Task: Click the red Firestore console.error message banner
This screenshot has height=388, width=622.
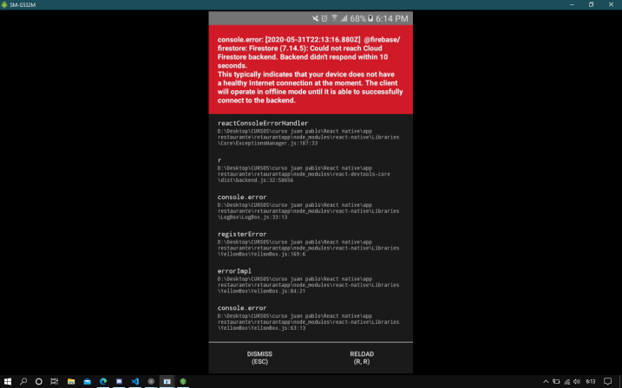Action: [x=311, y=69]
